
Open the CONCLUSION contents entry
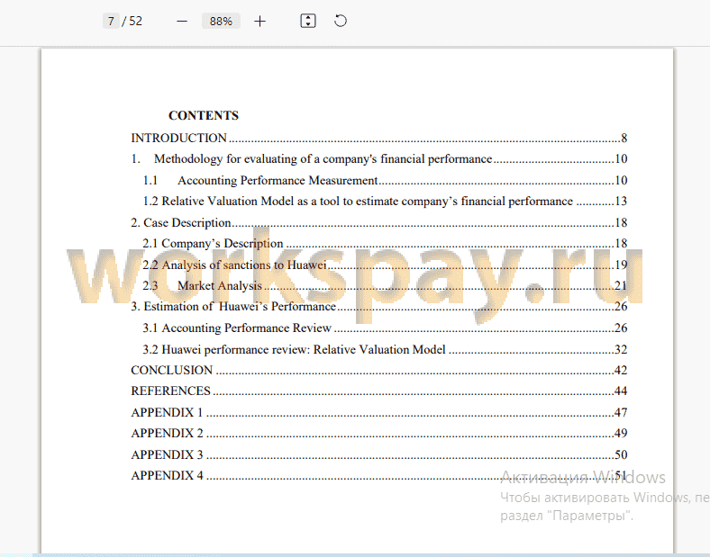tap(379, 370)
